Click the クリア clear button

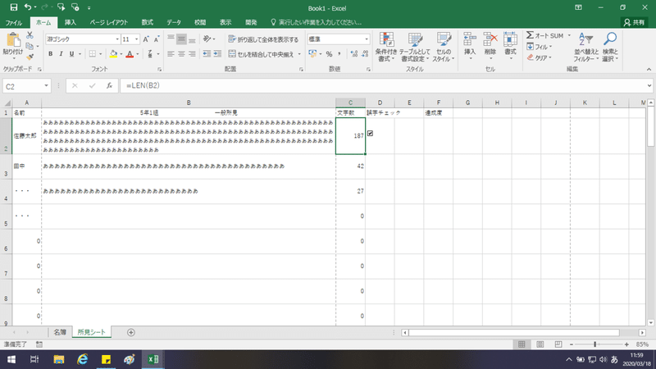pos(540,57)
